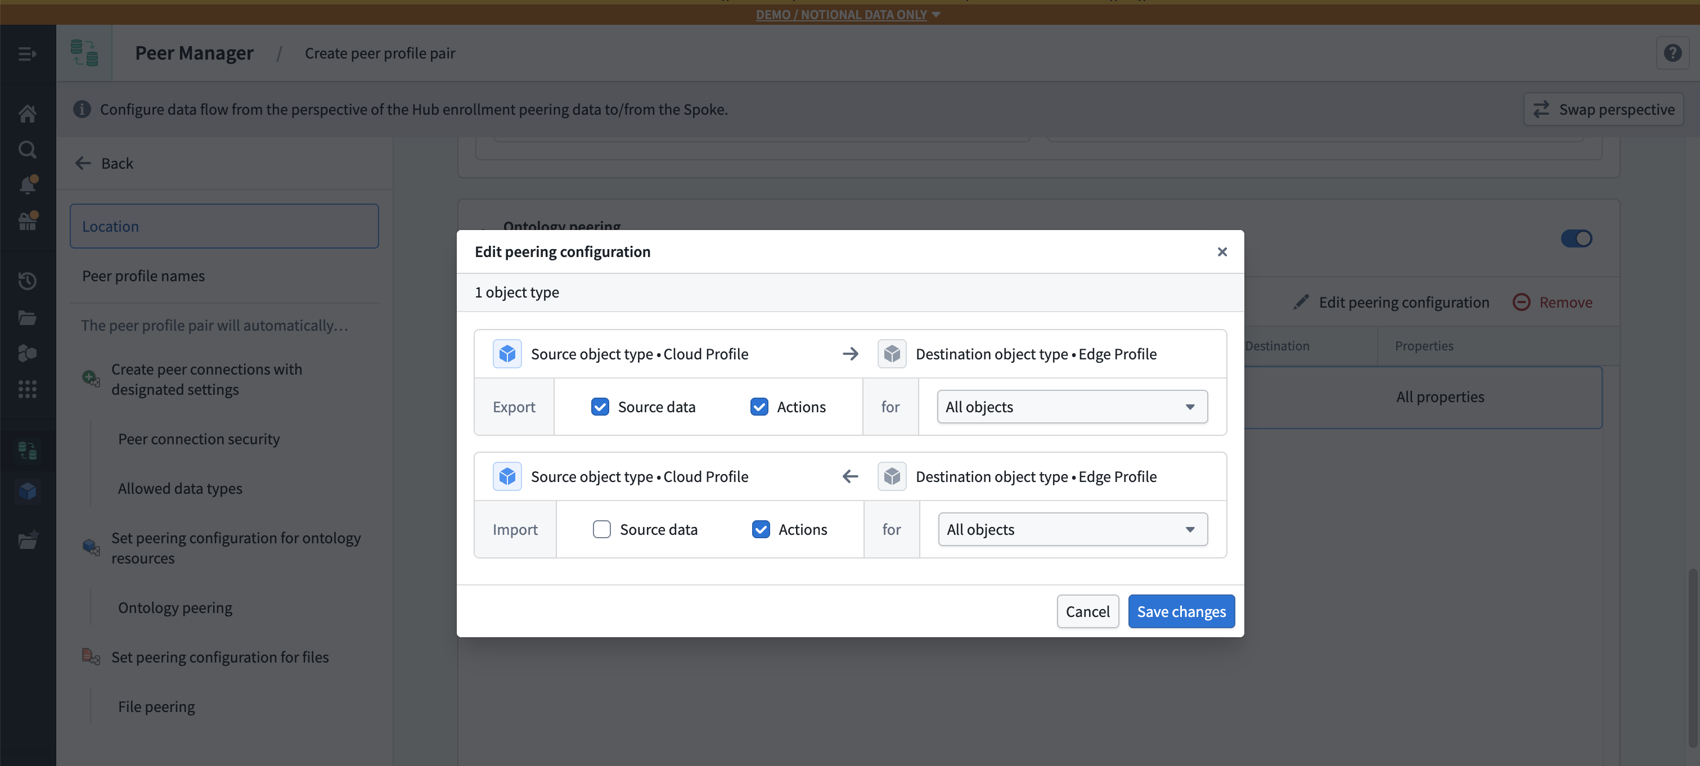This screenshot has width=1700, height=766.
Task: Click the help question mark icon
Action: pyautogui.click(x=1672, y=53)
